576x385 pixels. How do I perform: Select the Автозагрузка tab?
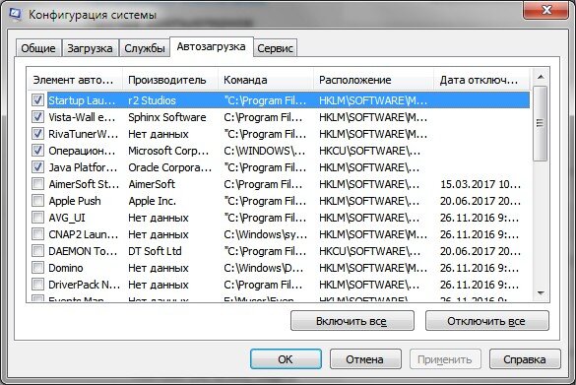pos(212,46)
